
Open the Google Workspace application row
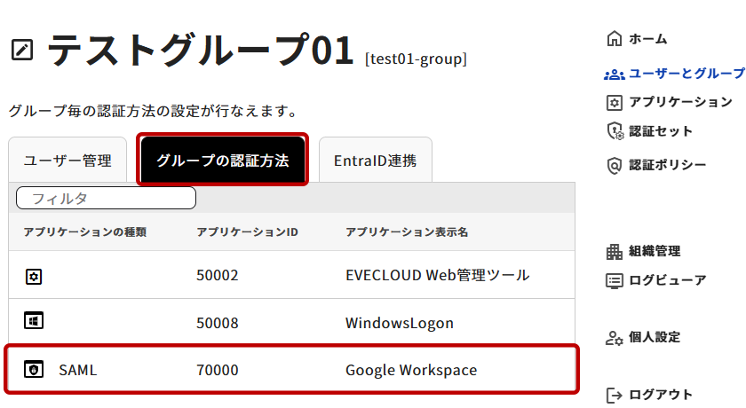coord(410,370)
